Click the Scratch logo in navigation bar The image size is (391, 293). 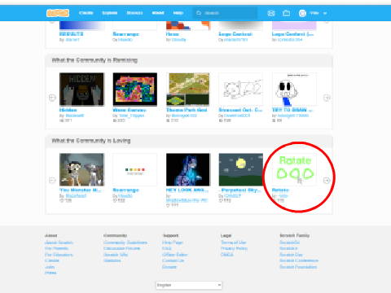point(58,13)
